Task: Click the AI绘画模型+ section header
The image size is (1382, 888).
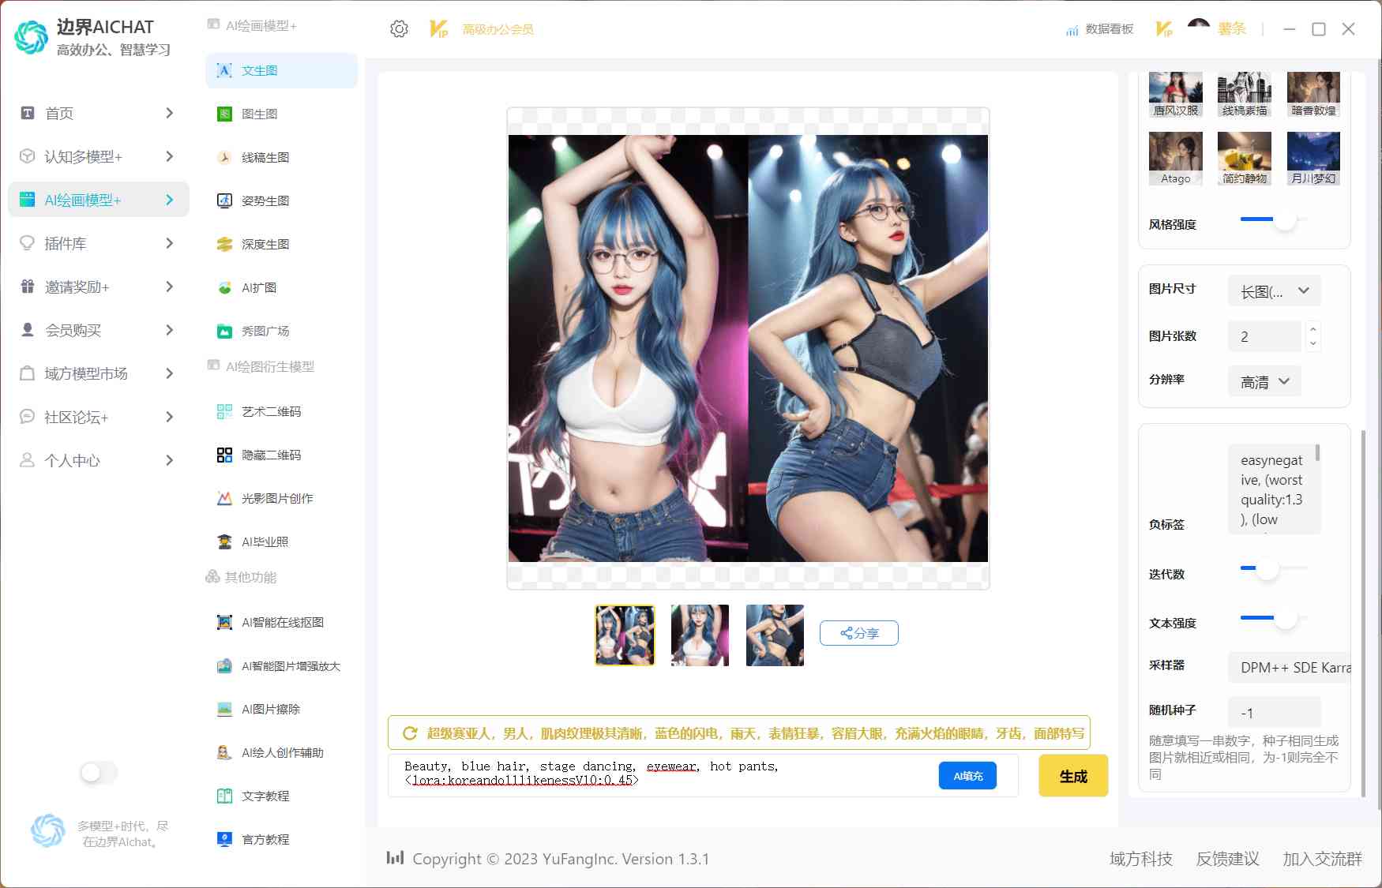Action: coord(252,25)
